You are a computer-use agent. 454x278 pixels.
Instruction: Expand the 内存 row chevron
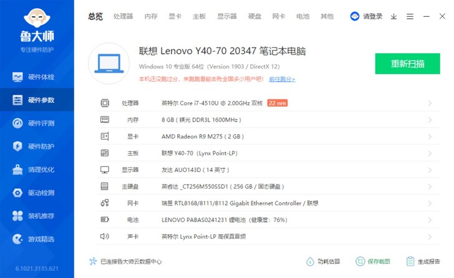tap(430, 120)
